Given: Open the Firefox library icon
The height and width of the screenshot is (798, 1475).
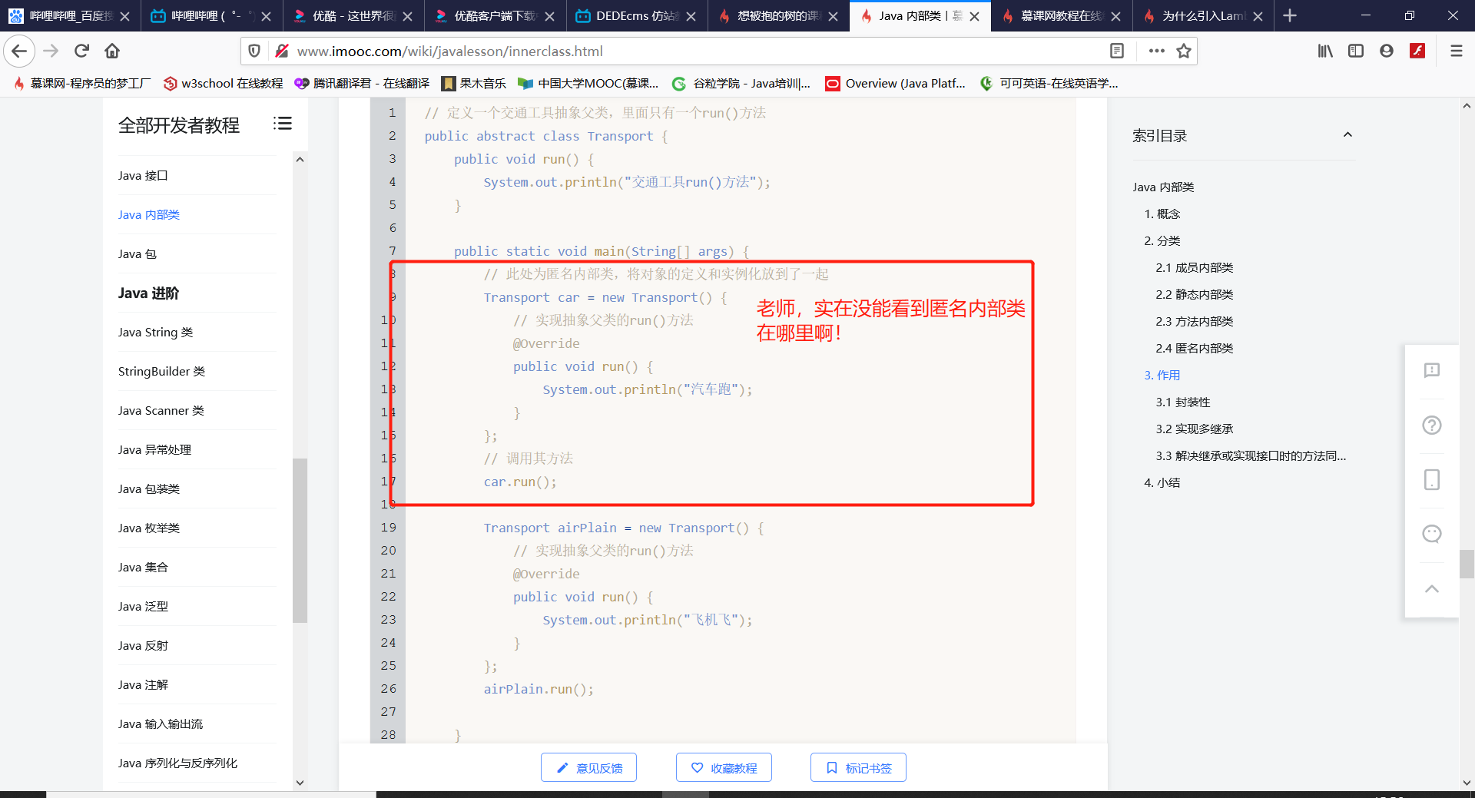Looking at the screenshot, I should click(x=1325, y=51).
